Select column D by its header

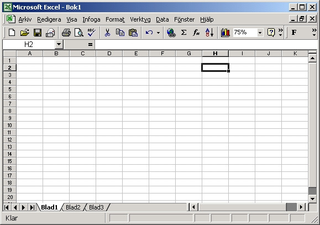coord(109,54)
